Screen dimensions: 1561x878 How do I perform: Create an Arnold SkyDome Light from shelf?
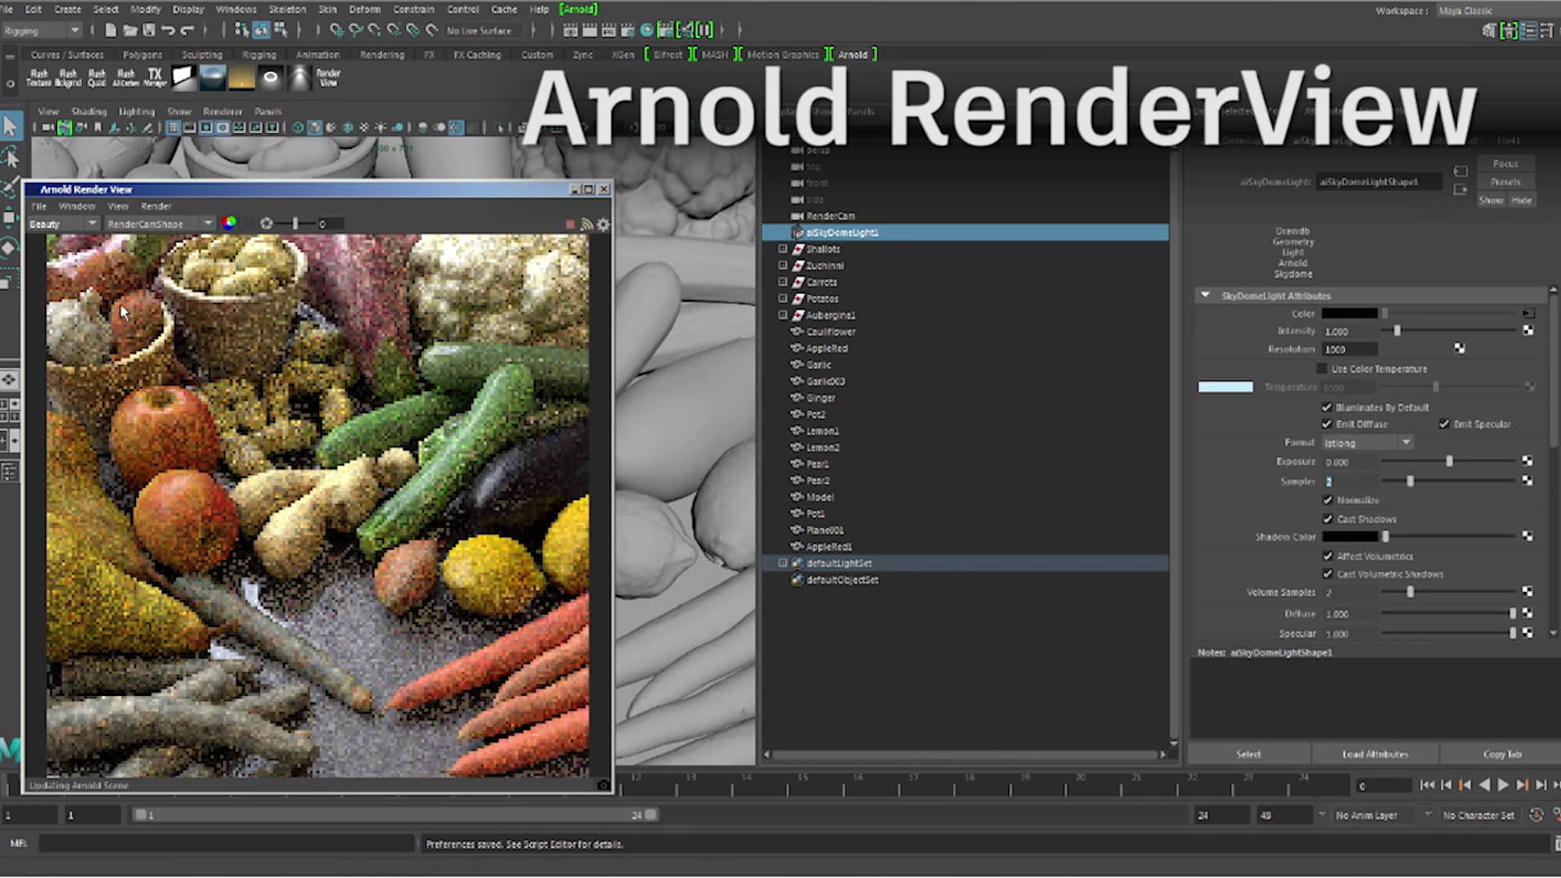213,77
